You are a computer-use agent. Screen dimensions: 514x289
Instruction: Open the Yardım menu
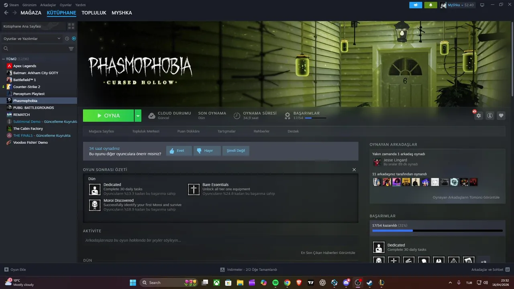point(80,5)
